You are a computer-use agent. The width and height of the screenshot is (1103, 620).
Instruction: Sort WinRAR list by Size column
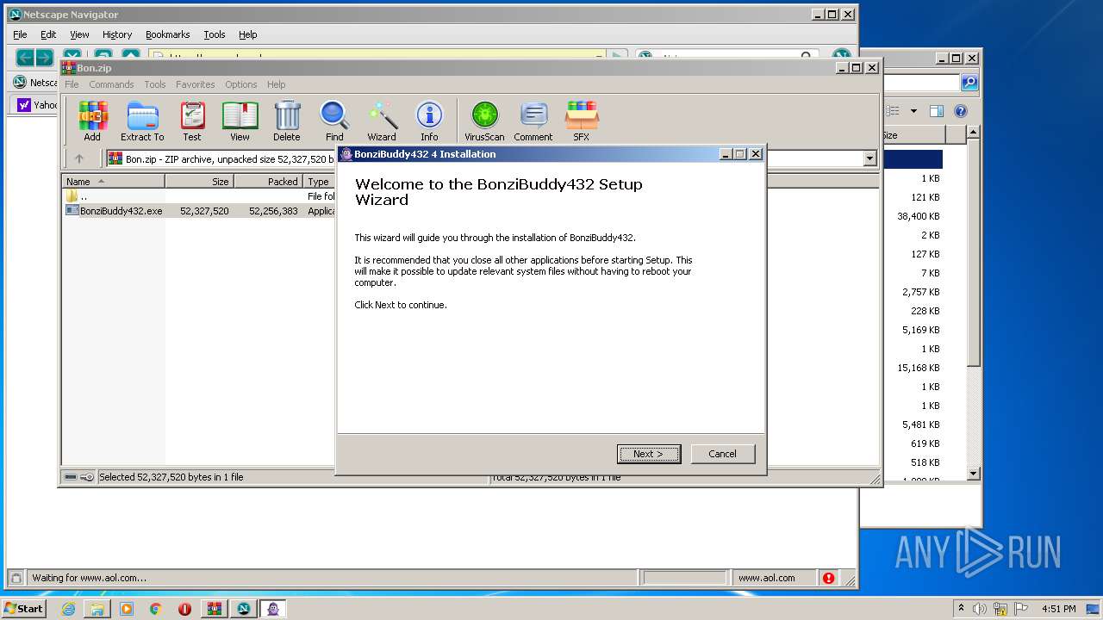[199, 182]
